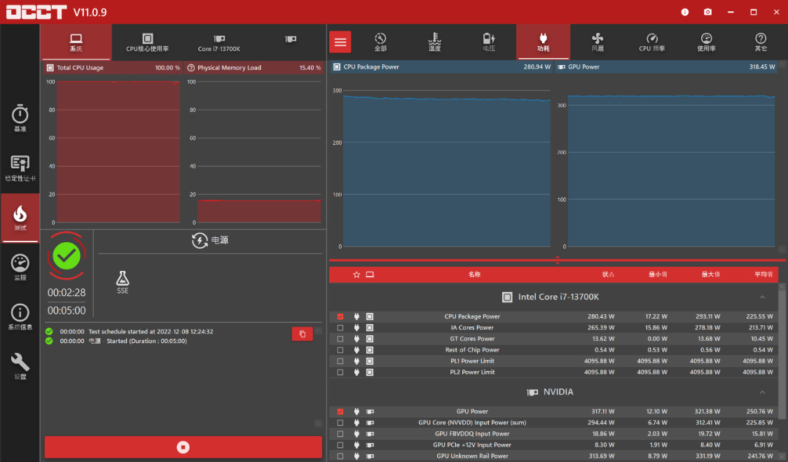Check the IA Cores Power checkbox
788x462 pixels.
pos(340,328)
